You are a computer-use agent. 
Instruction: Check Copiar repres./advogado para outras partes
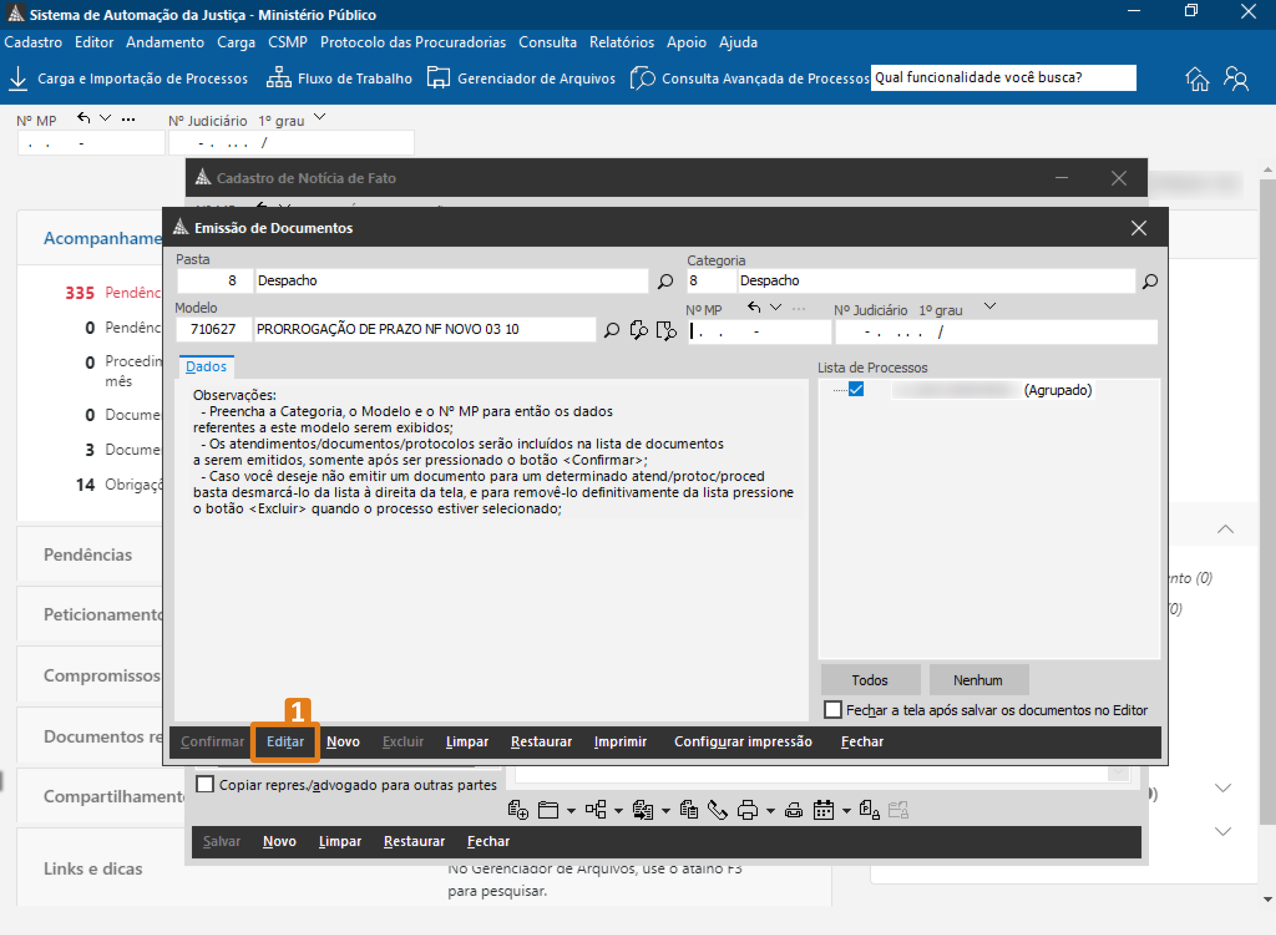[205, 785]
